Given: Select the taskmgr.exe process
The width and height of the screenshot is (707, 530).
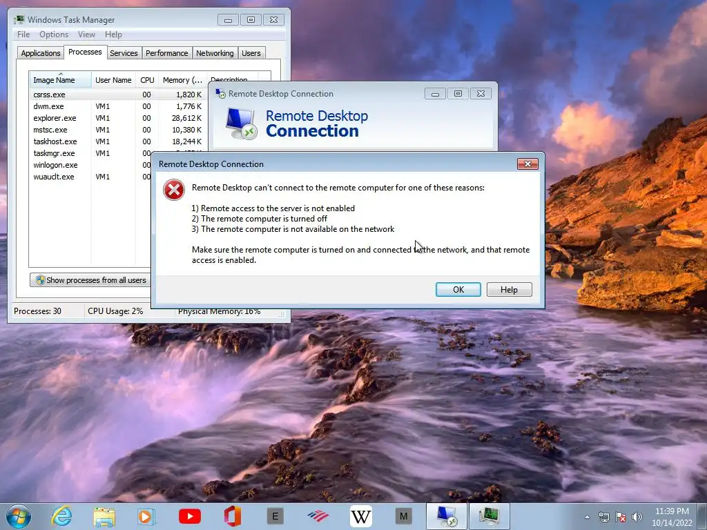Looking at the screenshot, I should click(90, 153).
